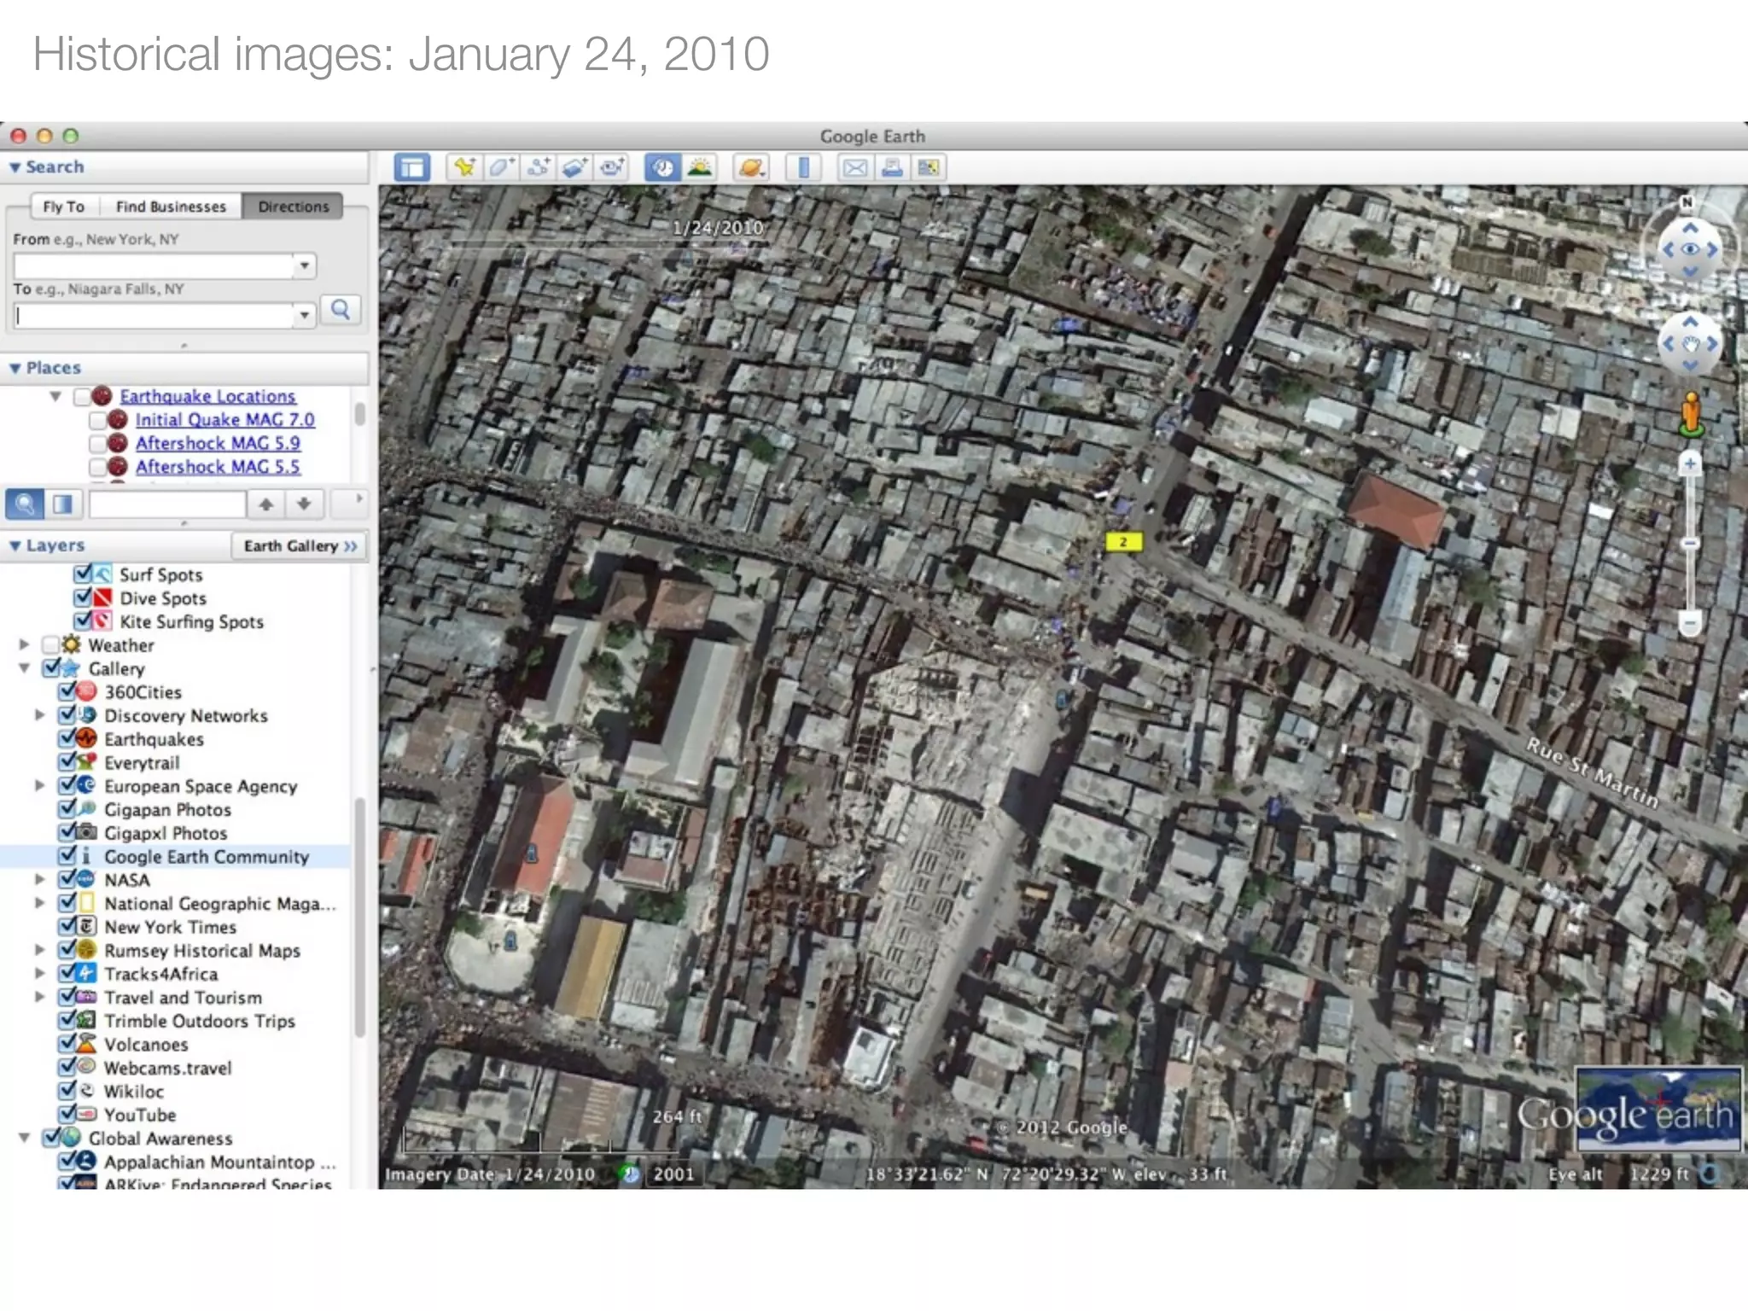Enable the Weather layer checkbox
This screenshot has height=1311, width=1748.
tap(51, 644)
